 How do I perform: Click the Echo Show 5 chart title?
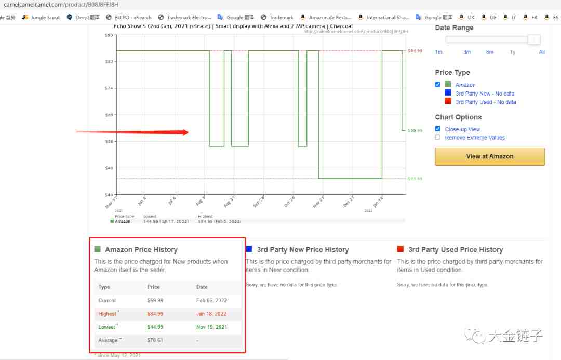pyautogui.click(x=233, y=26)
